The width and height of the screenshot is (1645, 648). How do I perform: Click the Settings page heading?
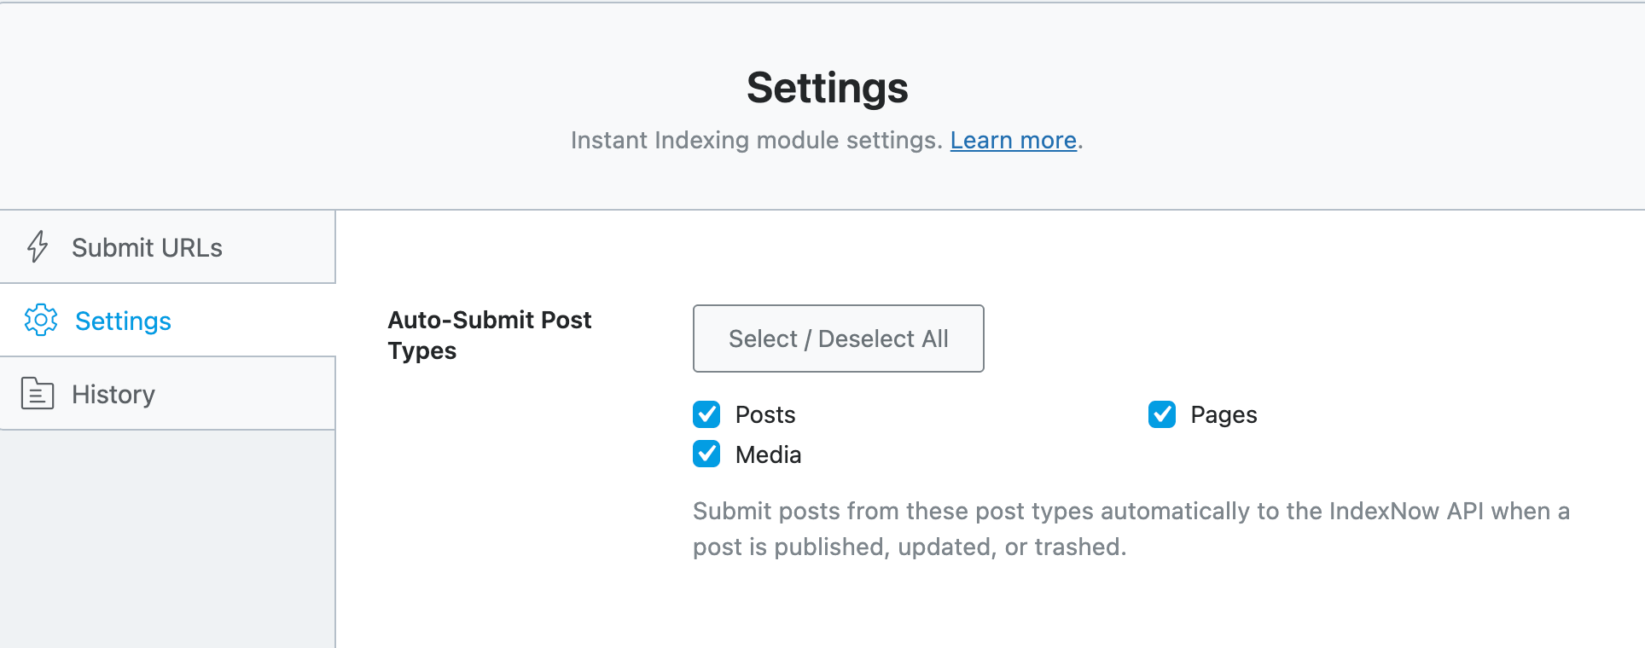(x=827, y=88)
